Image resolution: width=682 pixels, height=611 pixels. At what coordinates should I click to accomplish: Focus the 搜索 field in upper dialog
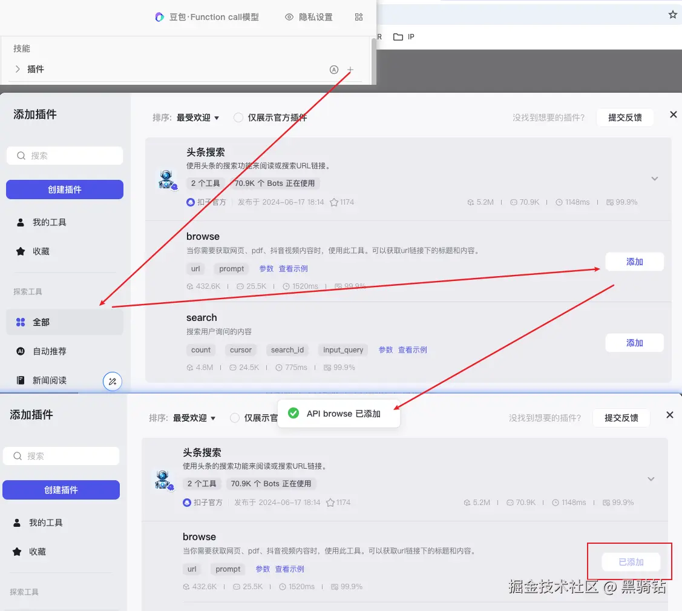tap(65, 156)
